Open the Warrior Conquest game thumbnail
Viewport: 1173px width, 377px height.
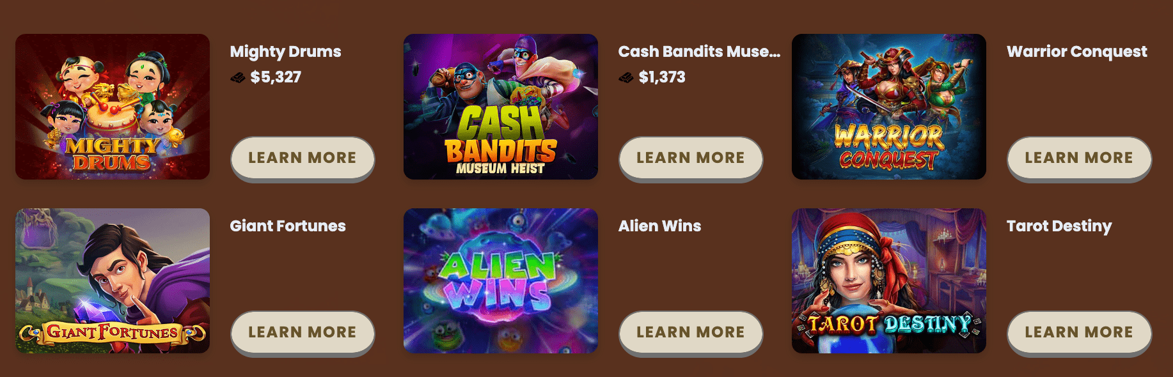(x=889, y=107)
